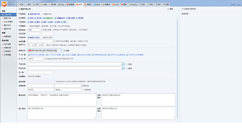Image resolution: width=242 pixels, height=131 pixels.
Task: Open the category picker icon beside 产品分类
Action: pos(123,64)
